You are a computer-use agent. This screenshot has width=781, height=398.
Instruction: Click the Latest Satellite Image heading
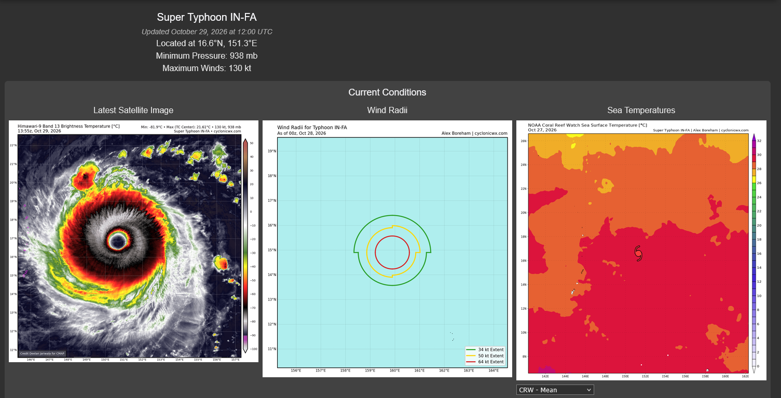tap(133, 111)
